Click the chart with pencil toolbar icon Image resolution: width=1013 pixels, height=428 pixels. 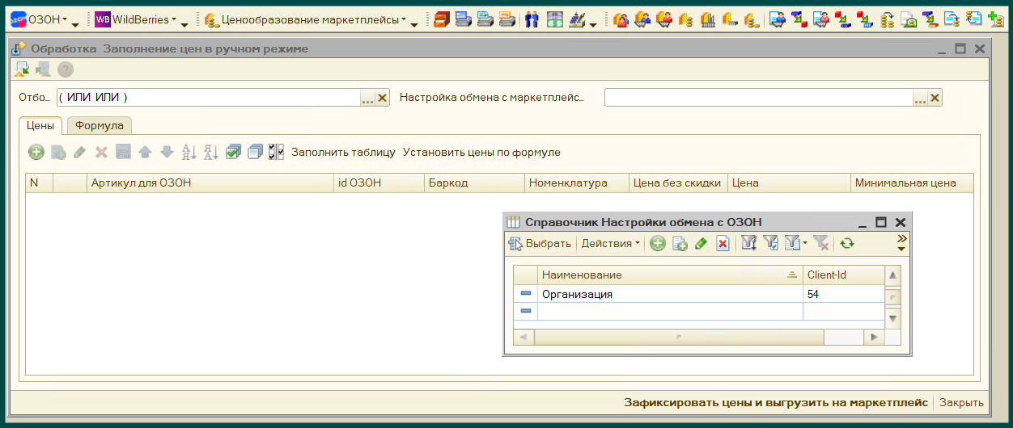tap(577, 19)
